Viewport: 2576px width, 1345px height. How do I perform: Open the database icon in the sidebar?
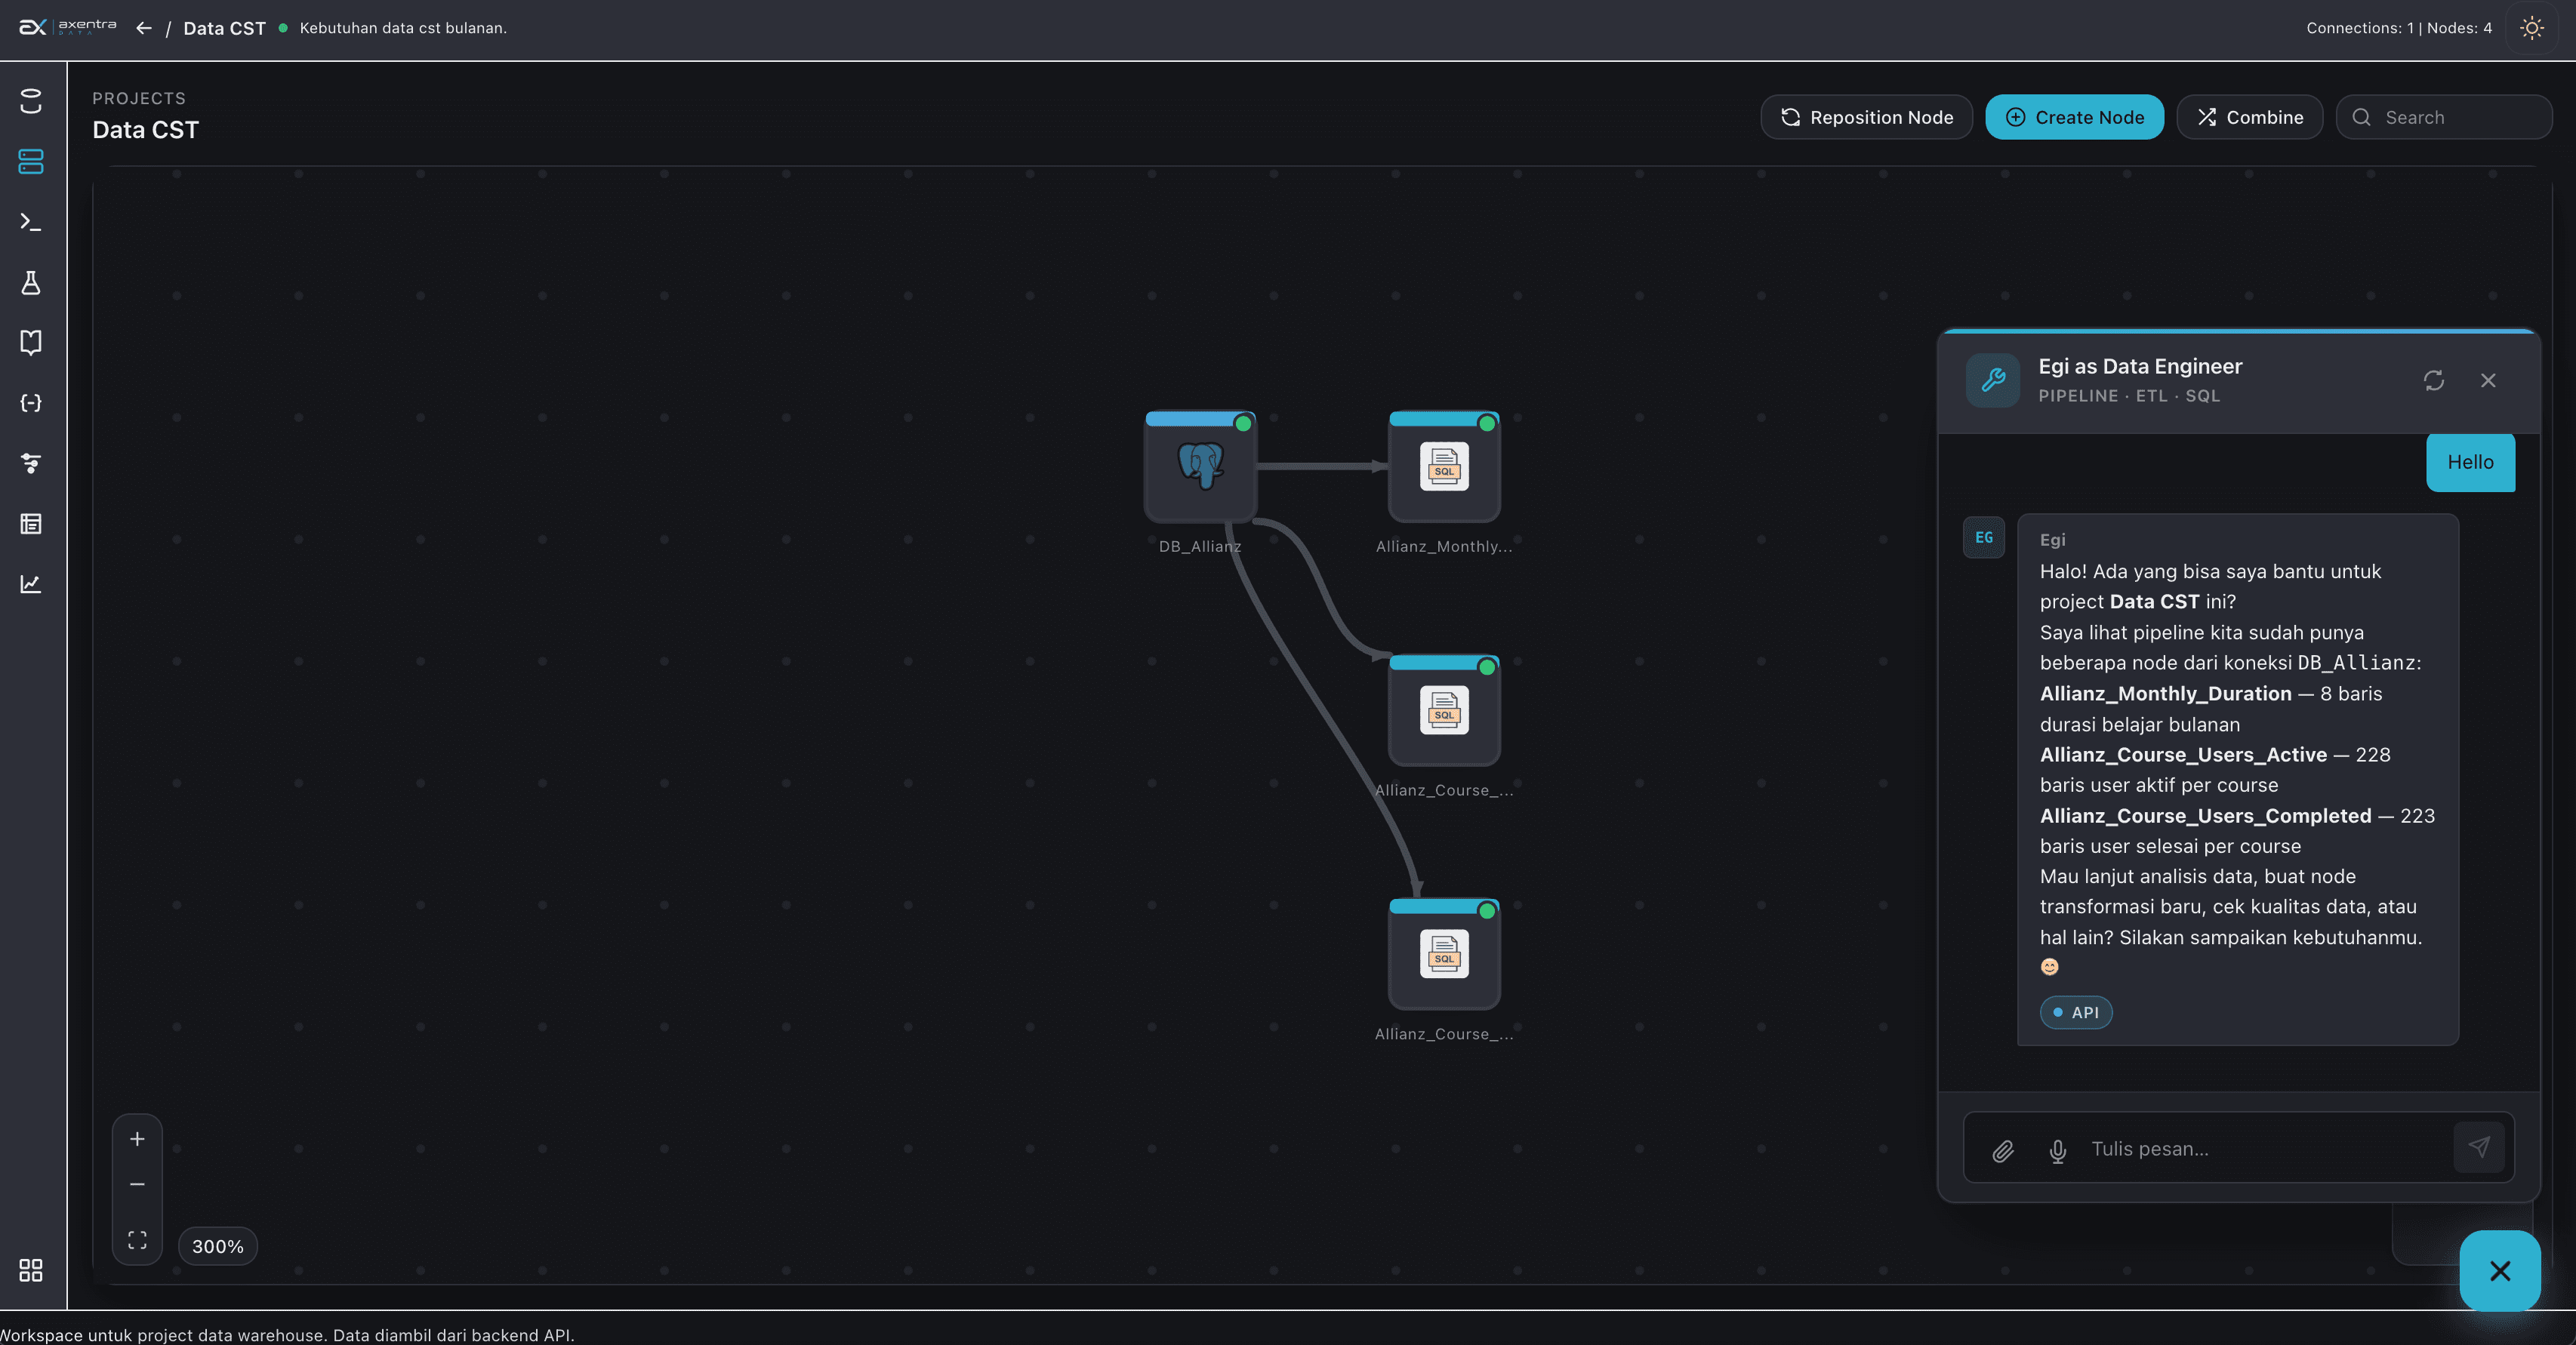[x=31, y=101]
